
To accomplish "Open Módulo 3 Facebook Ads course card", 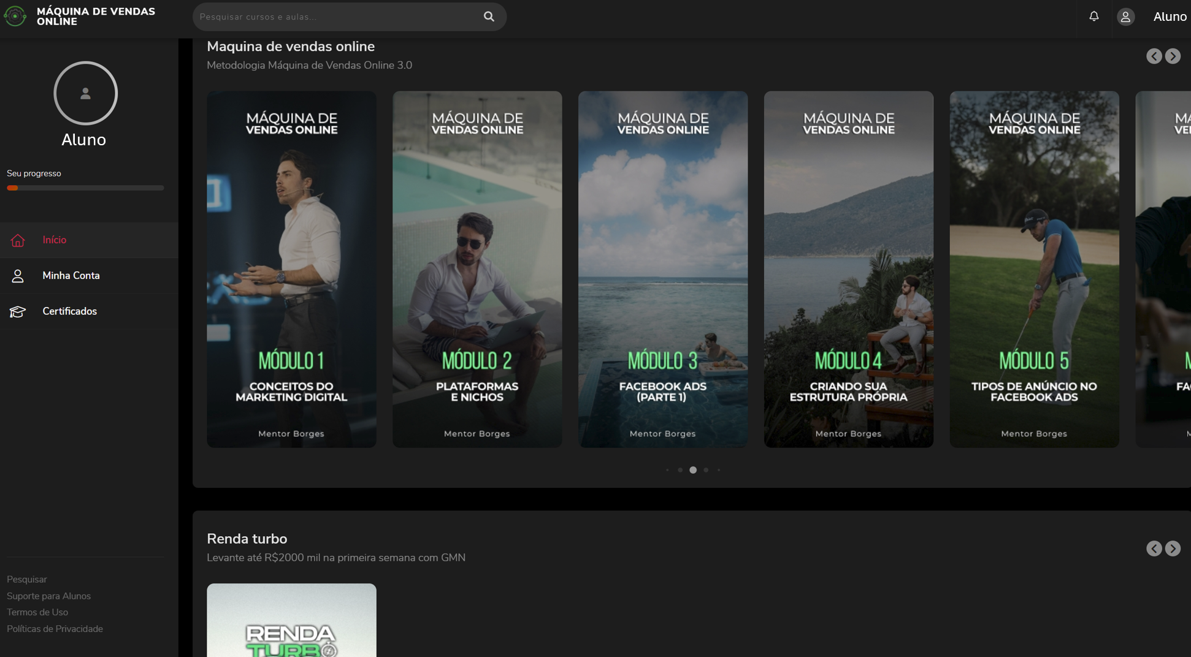I will coord(662,269).
